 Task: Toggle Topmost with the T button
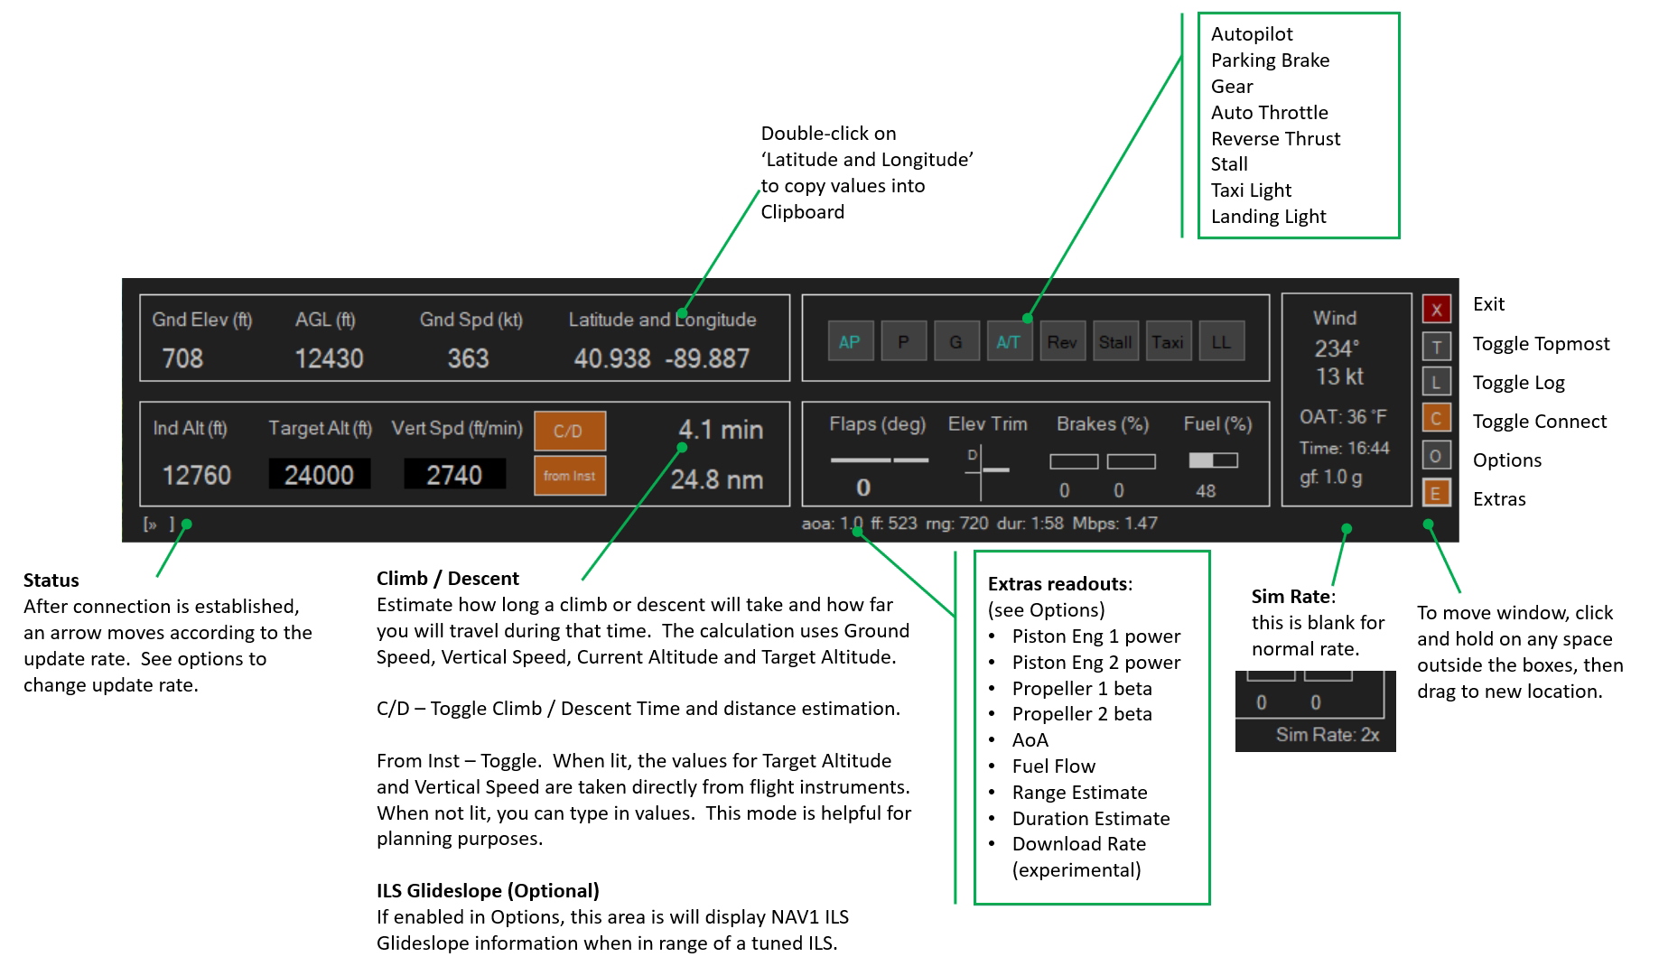click(x=1436, y=347)
